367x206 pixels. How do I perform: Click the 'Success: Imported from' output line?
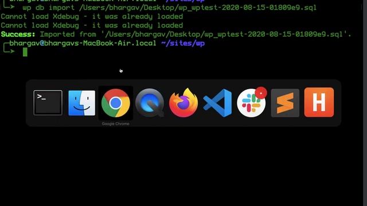pyautogui.click(x=176, y=34)
